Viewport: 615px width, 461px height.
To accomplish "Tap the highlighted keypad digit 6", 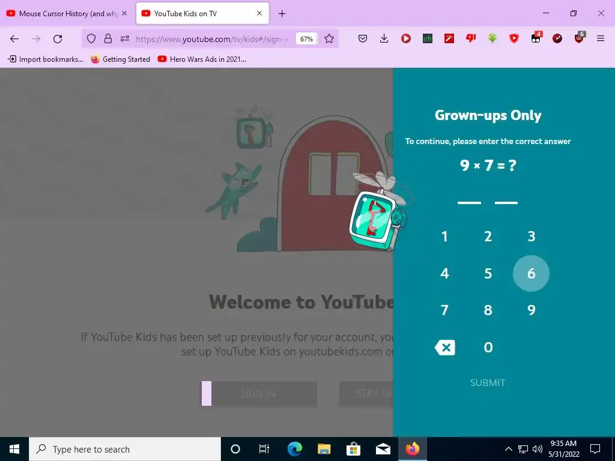I will click(x=532, y=273).
